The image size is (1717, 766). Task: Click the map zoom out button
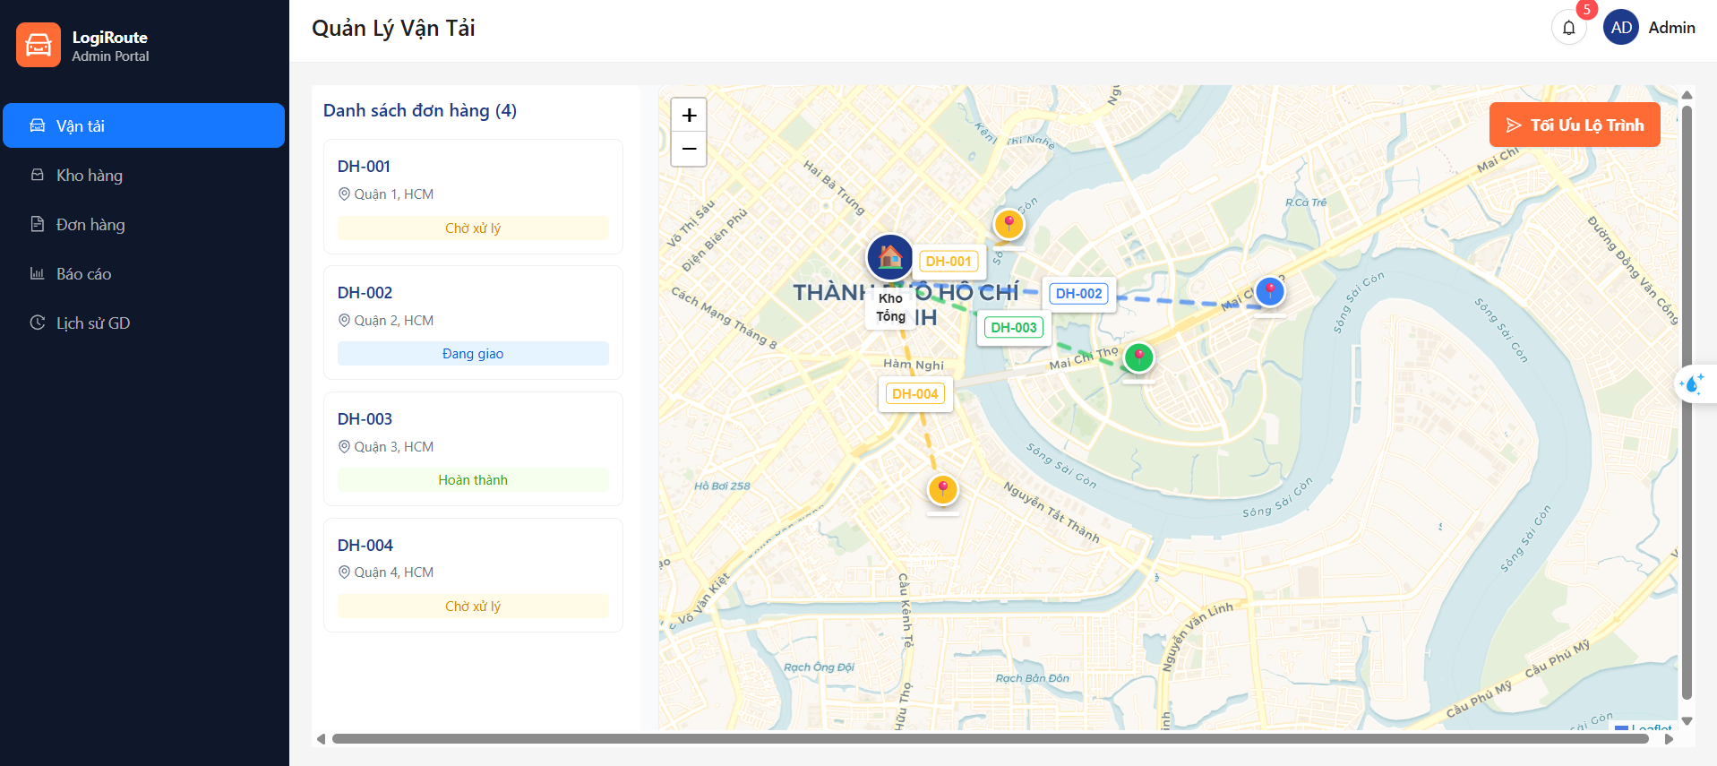689,149
